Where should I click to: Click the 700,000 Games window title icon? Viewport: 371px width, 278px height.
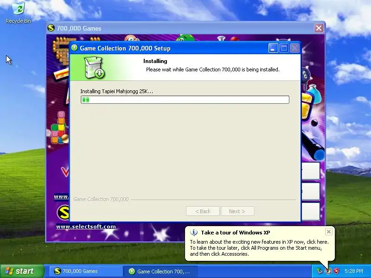(x=51, y=28)
